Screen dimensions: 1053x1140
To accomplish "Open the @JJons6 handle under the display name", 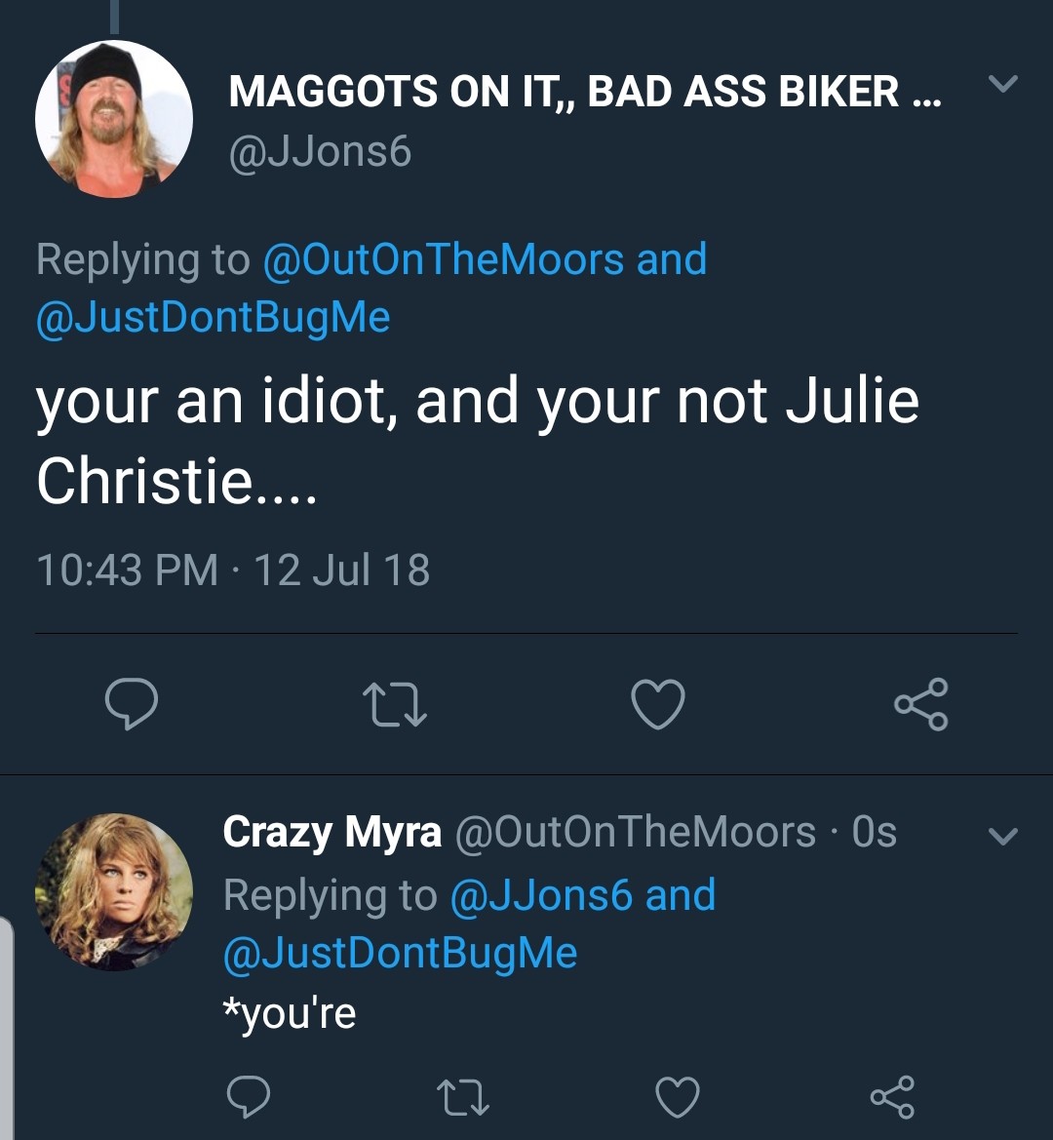I will 320,152.
